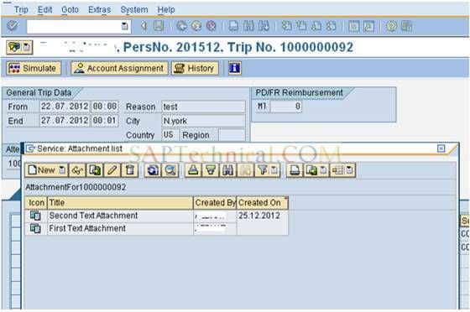Screen dimensions: 470x312
Task: Click the Export icon in attachment toolbar
Action: (x=311, y=170)
